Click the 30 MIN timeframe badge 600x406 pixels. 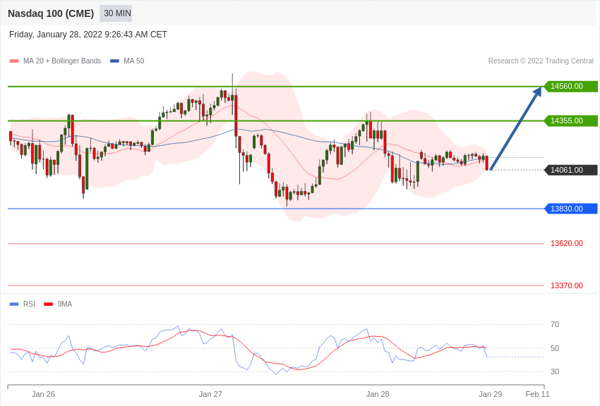[116, 13]
